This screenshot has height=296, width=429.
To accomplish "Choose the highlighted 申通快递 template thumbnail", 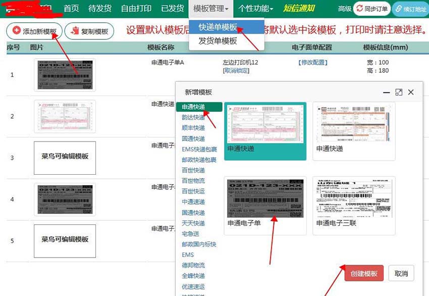I will click(x=265, y=131).
